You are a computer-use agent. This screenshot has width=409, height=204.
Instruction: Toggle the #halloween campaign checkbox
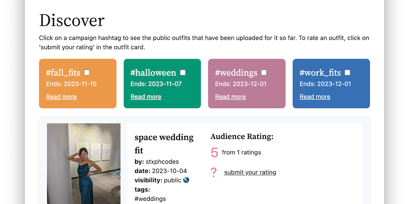tap(183, 73)
